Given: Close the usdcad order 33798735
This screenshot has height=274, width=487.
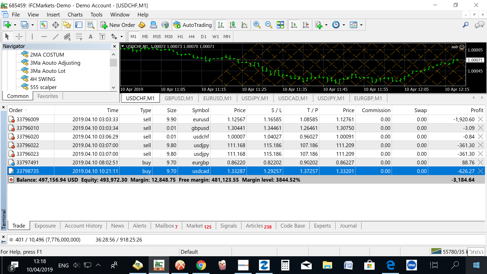Looking at the screenshot, I should click(x=480, y=171).
